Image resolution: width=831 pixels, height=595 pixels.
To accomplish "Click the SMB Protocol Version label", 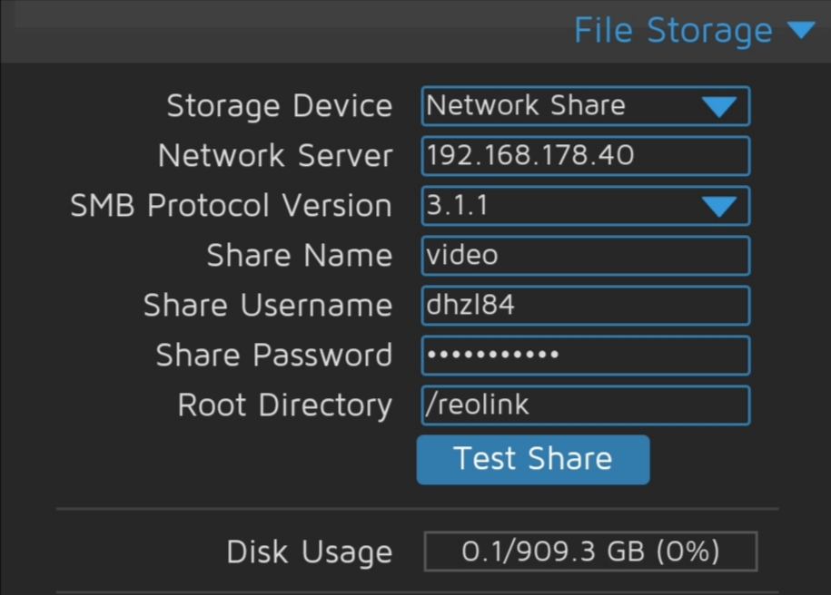I will click(x=231, y=206).
